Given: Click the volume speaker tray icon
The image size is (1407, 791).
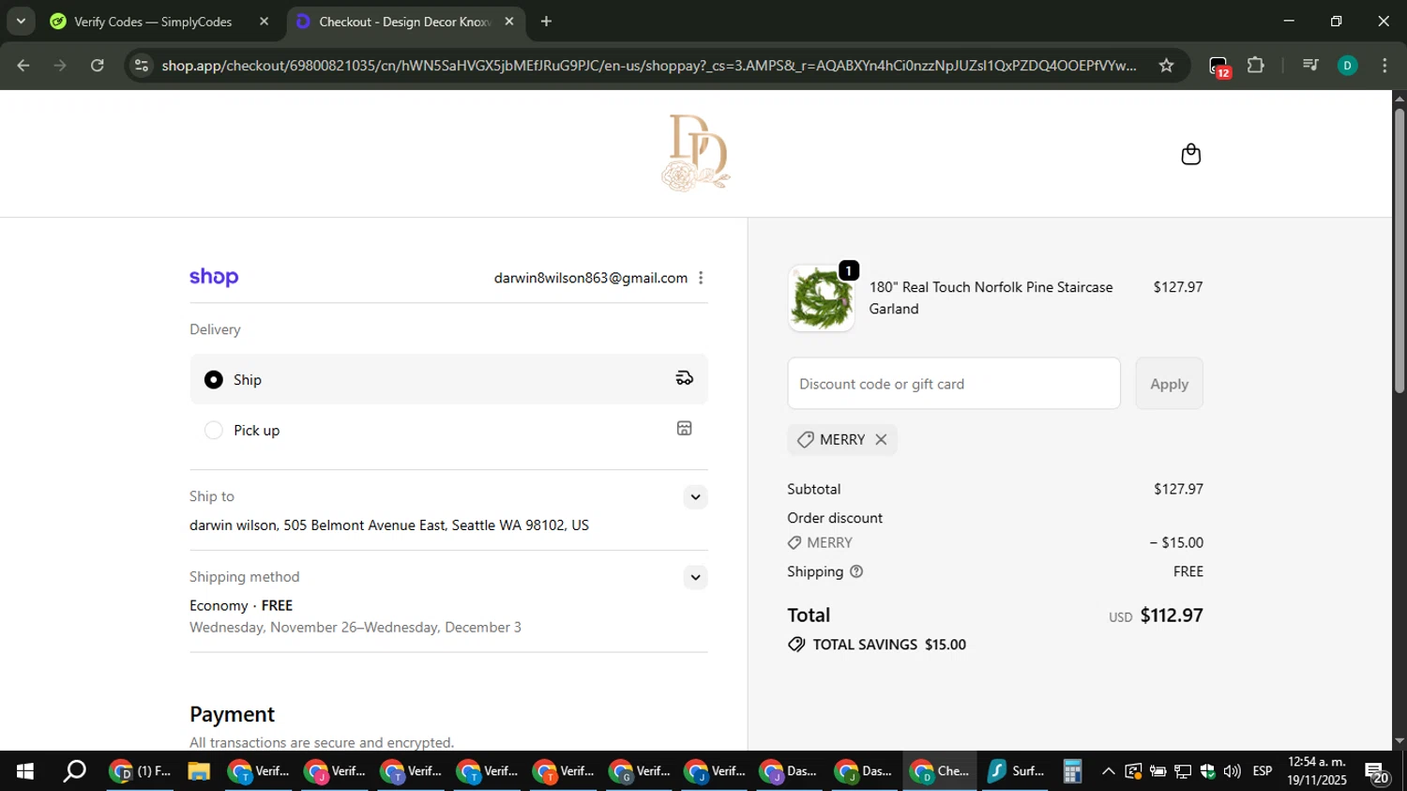Looking at the screenshot, I should click(x=1232, y=771).
